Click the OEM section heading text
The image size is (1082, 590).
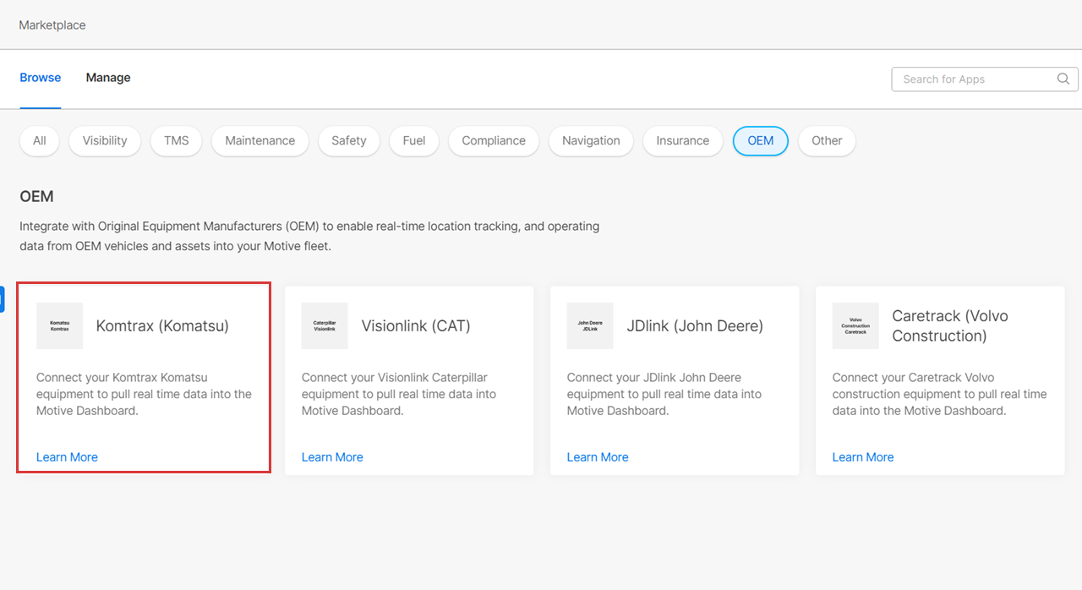click(x=36, y=196)
